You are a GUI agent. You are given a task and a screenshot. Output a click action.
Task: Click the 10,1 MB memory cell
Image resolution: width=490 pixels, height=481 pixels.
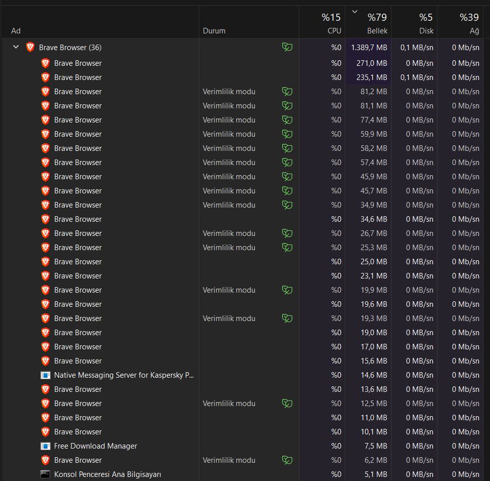click(x=369, y=432)
